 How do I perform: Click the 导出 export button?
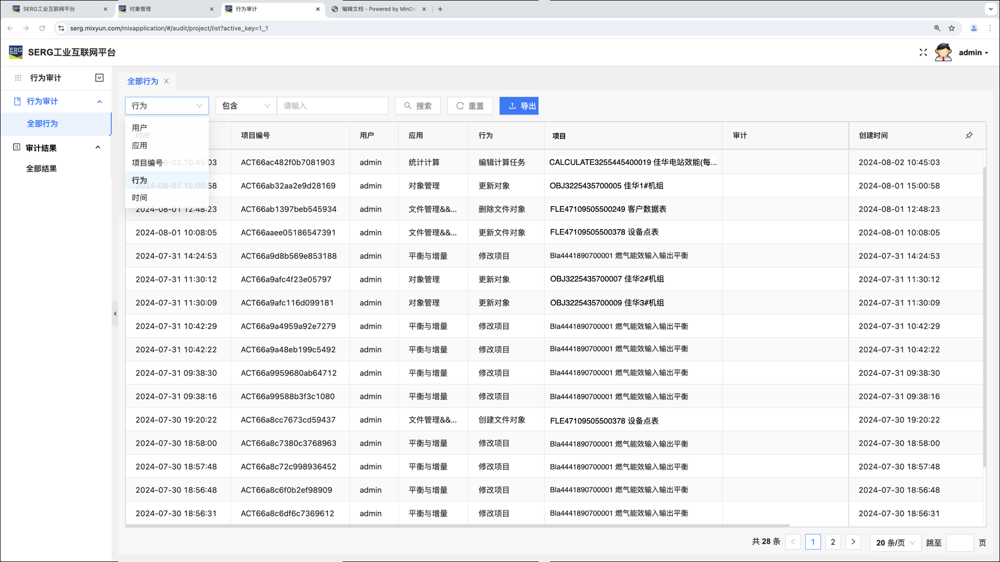click(519, 106)
